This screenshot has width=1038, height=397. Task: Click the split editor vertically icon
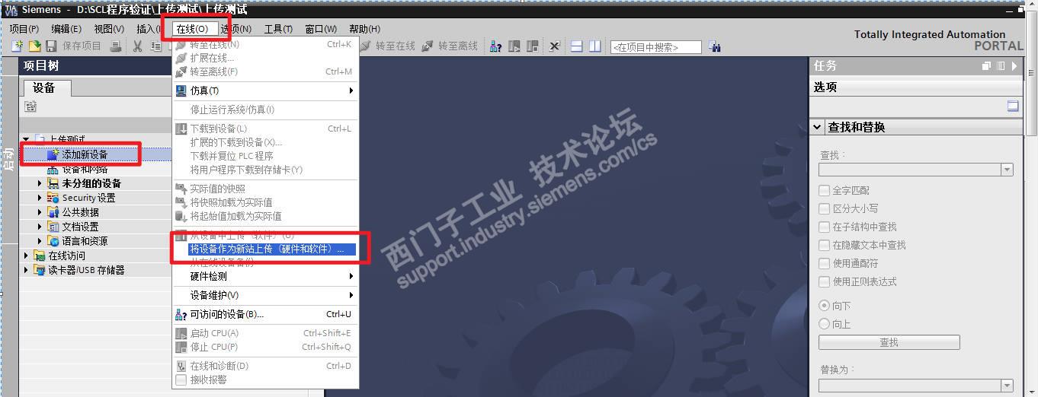[x=595, y=46]
